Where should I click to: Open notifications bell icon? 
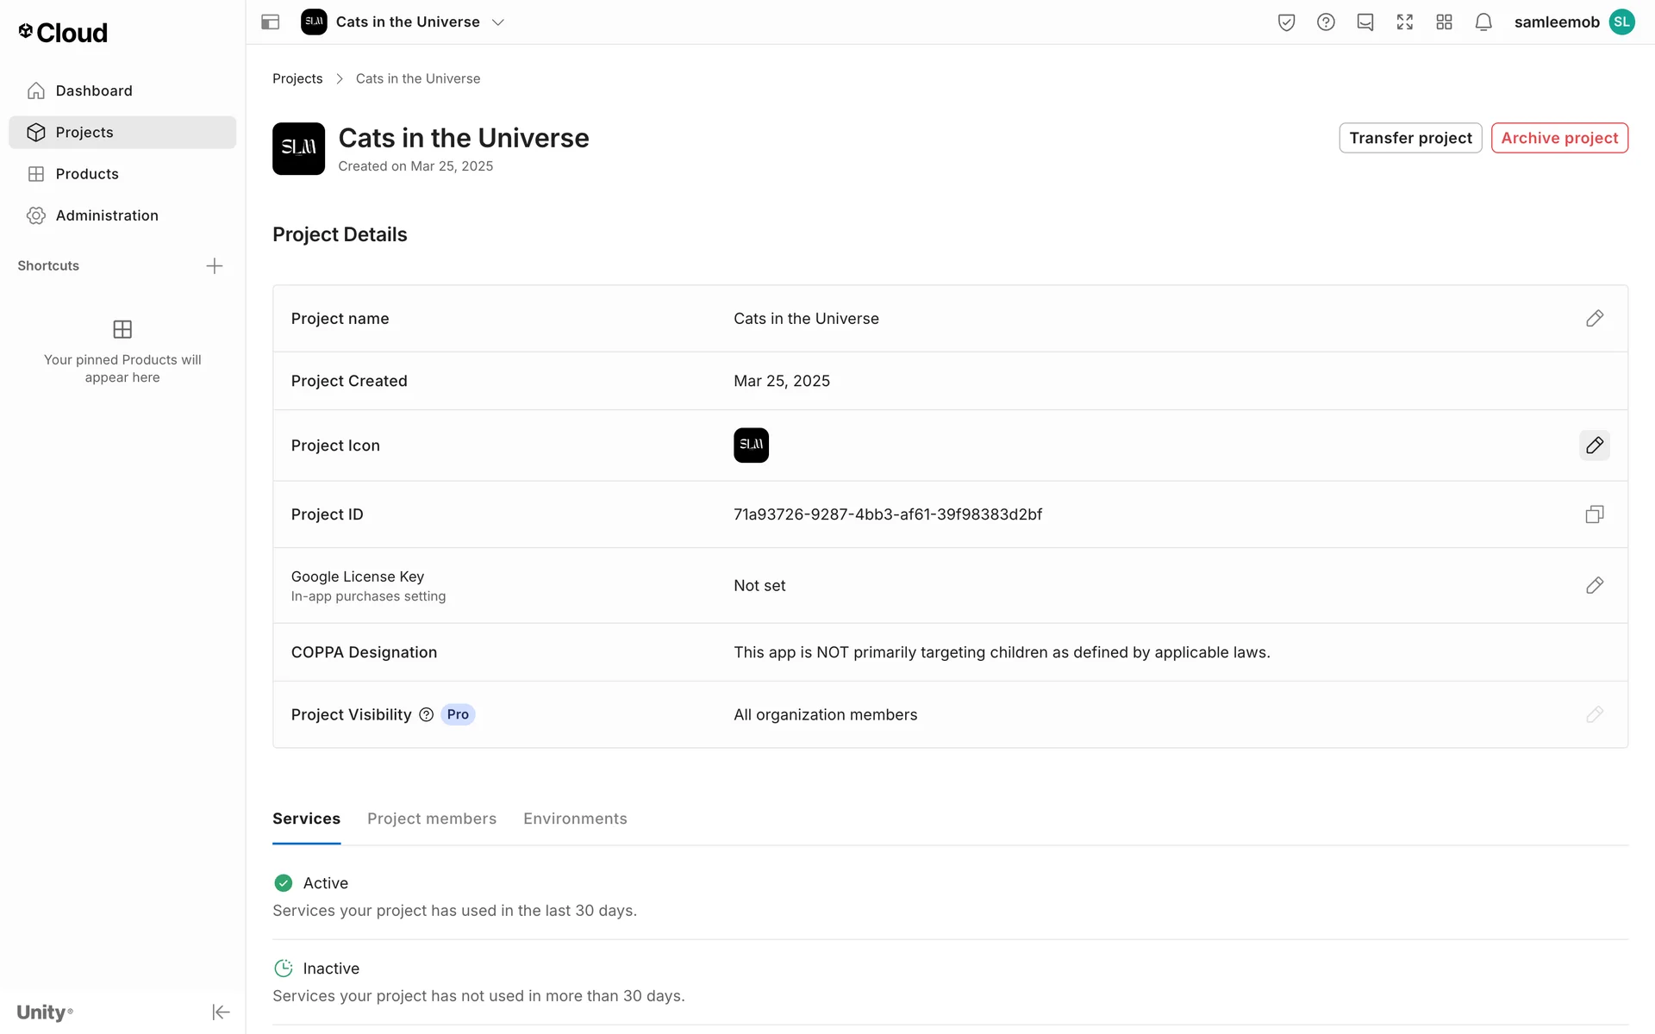point(1483,22)
